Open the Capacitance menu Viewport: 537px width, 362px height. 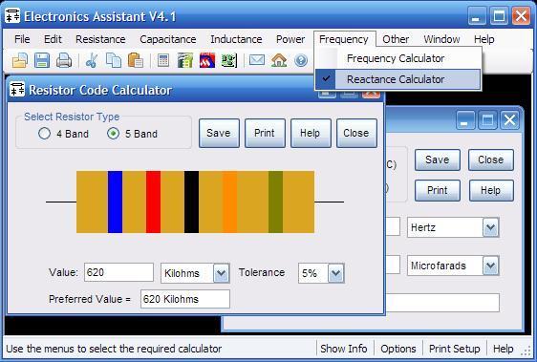click(168, 39)
